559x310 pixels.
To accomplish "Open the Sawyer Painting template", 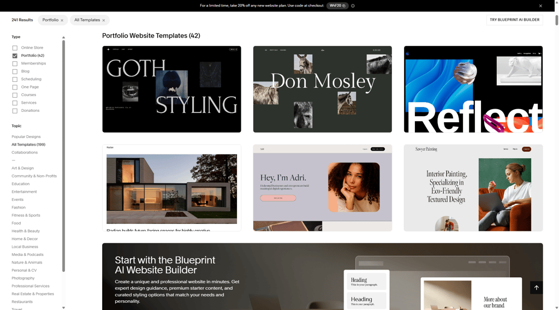I will [473, 188].
